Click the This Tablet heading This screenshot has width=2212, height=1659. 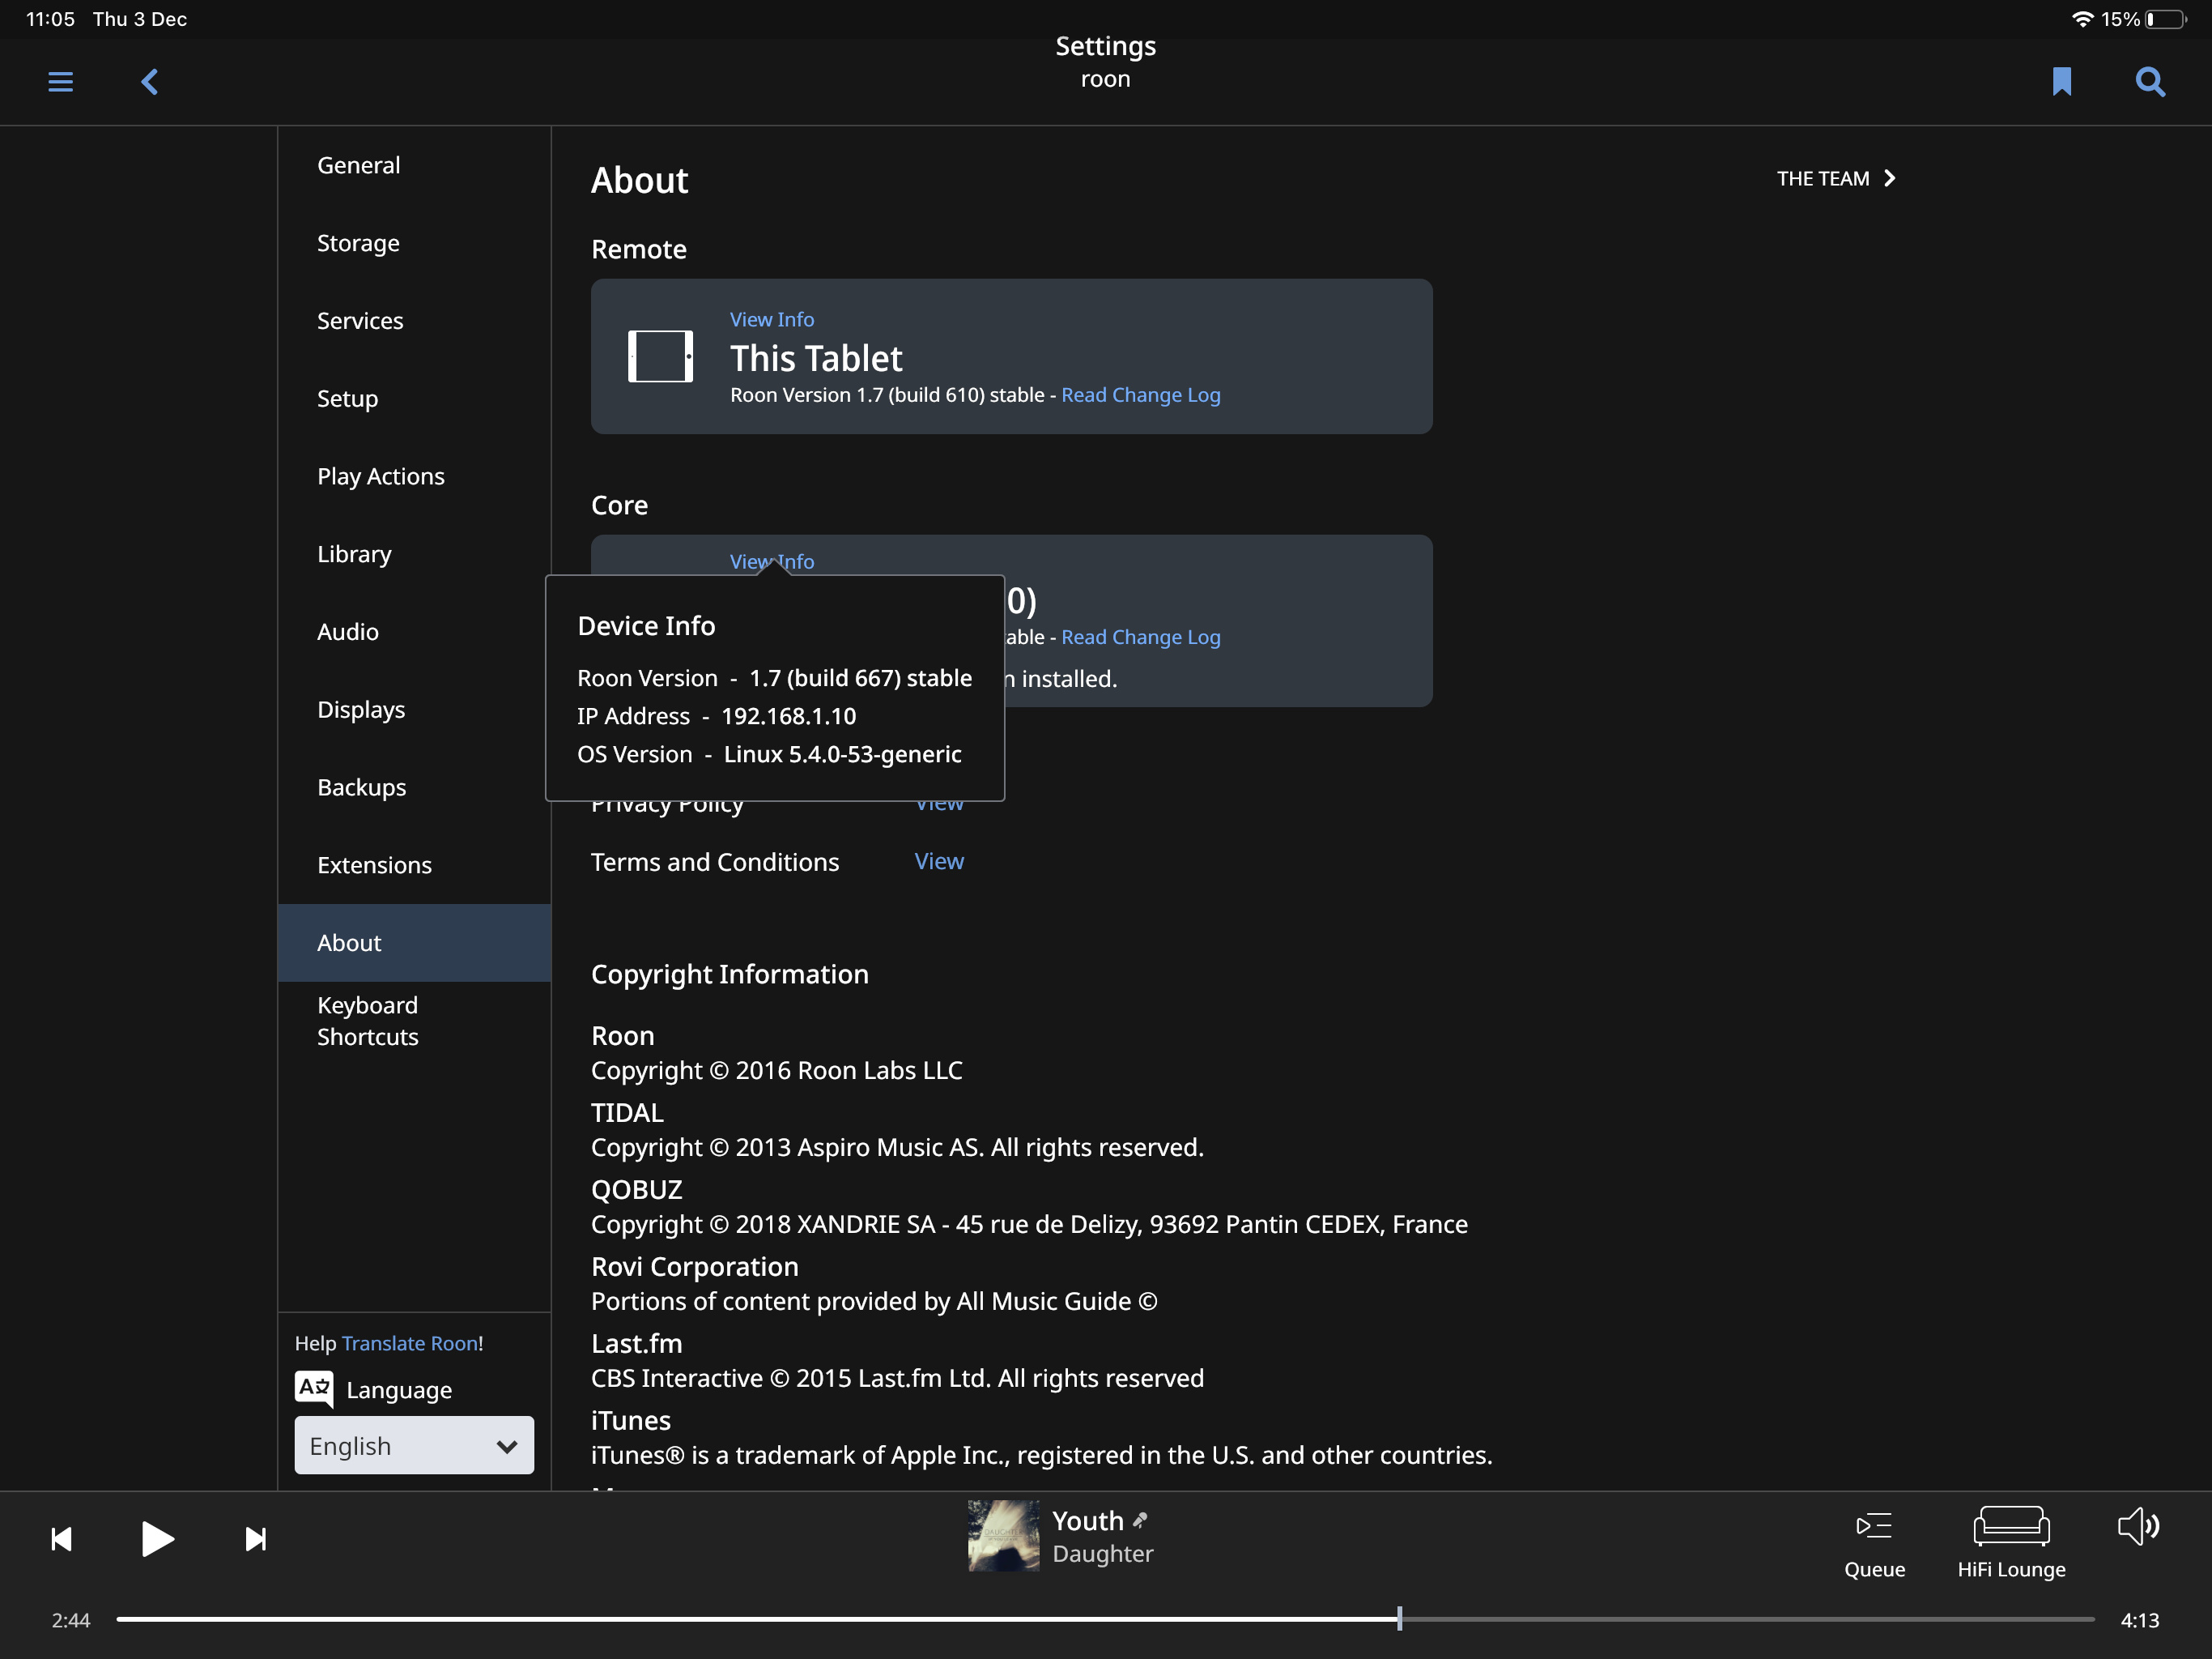click(x=816, y=358)
